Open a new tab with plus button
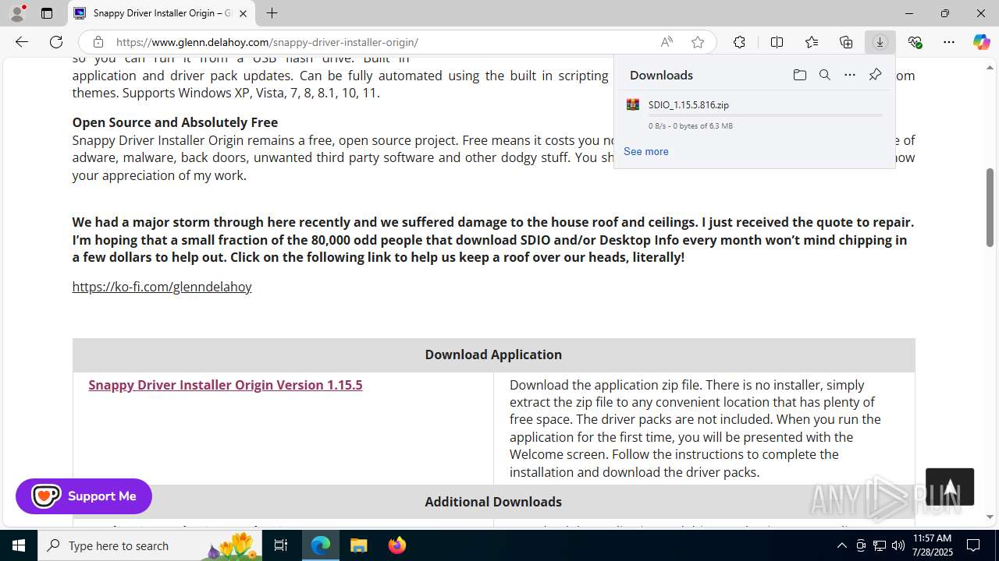 click(272, 13)
